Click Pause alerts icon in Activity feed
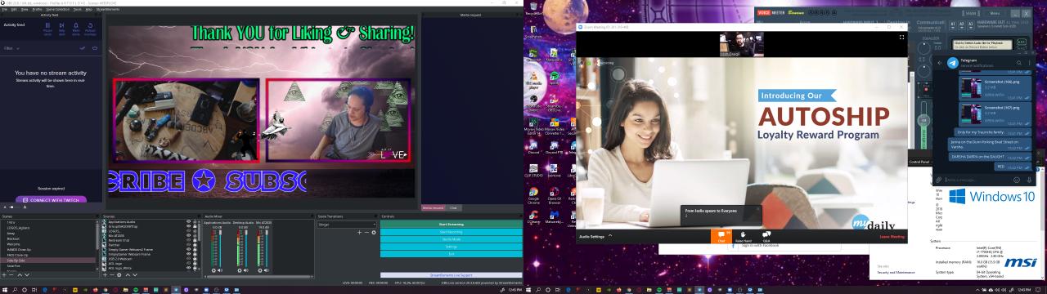The image size is (1047, 294). click(47, 25)
